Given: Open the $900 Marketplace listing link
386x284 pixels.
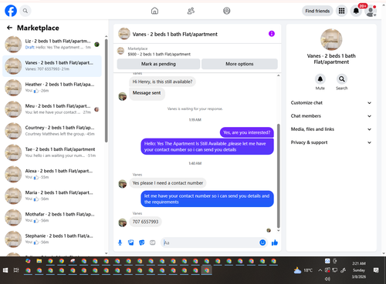Looking at the screenshot, I should pos(159,54).
